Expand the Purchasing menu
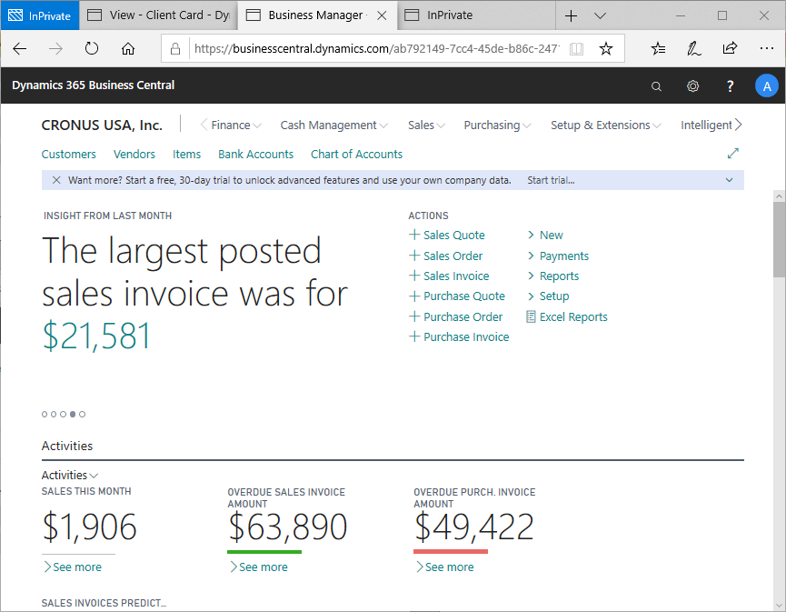The image size is (786, 612). tap(497, 125)
